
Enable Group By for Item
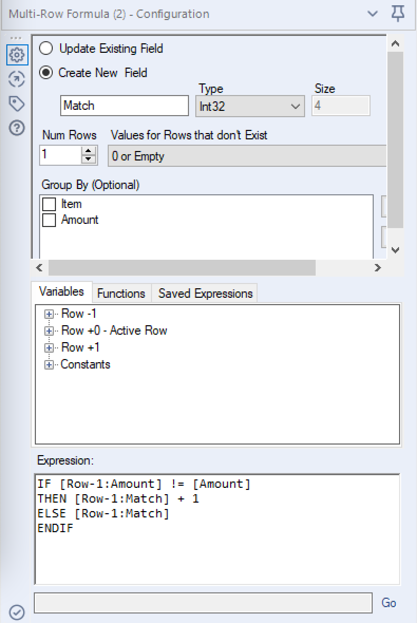(49, 204)
